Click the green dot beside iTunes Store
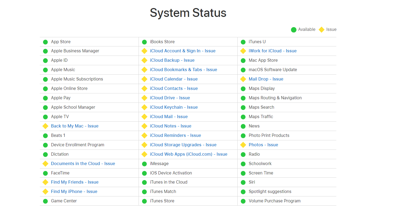Image resolution: width=399 pixels, height=208 pixels. tap(144, 201)
